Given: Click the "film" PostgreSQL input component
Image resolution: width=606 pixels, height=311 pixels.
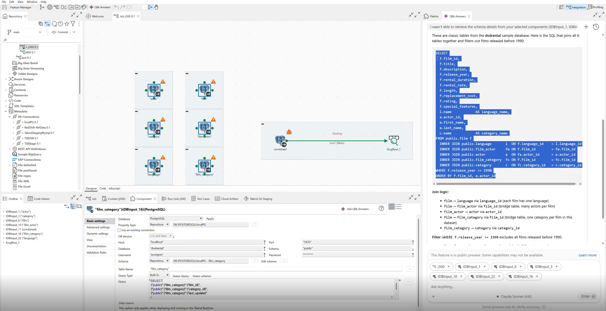Looking at the screenshot, I should 205,90.
